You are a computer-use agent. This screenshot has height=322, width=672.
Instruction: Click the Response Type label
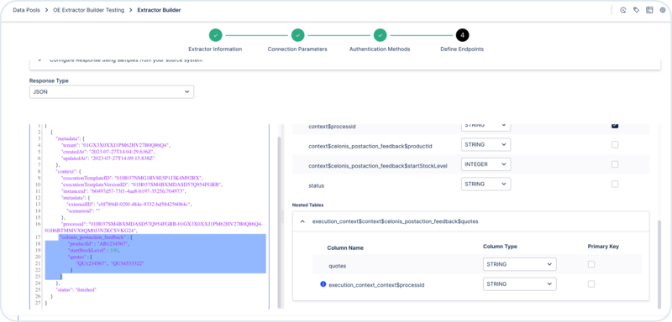tap(49, 80)
